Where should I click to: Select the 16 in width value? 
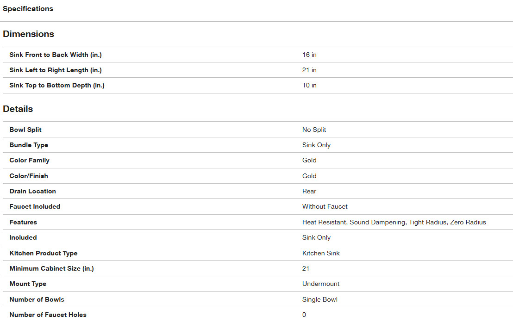309,55
